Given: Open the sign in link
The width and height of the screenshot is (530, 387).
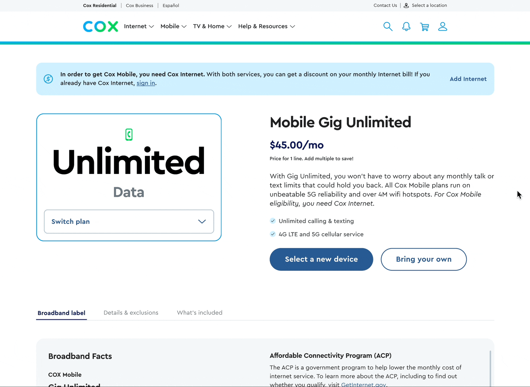Looking at the screenshot, I should 146,83.
